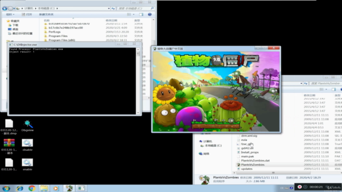Image resolution: width=342 pixels, height=192 pixels.
Task: Click the down arrow of the console scrollbar
Action: [138, 113]
